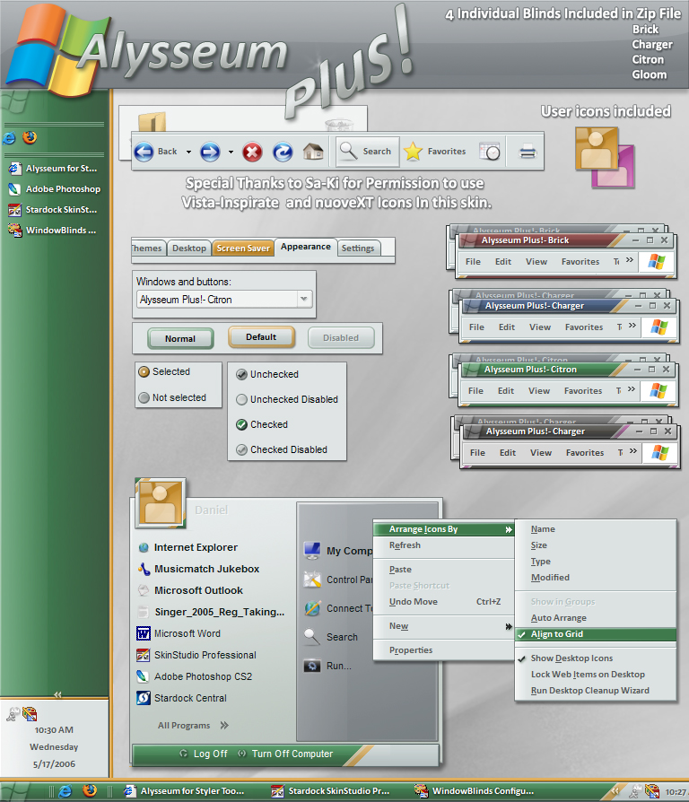The width and height of the screenshot is (689, 802).
Task: Open Control Panel from start menu
Action: pos(337,580)
